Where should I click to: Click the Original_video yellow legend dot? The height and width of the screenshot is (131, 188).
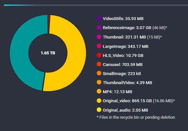(99, 101)
